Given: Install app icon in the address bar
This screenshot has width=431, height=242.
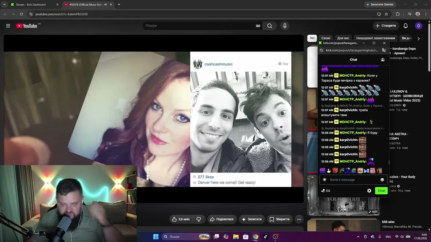Looking at the screenshot, I should [379, 14].
